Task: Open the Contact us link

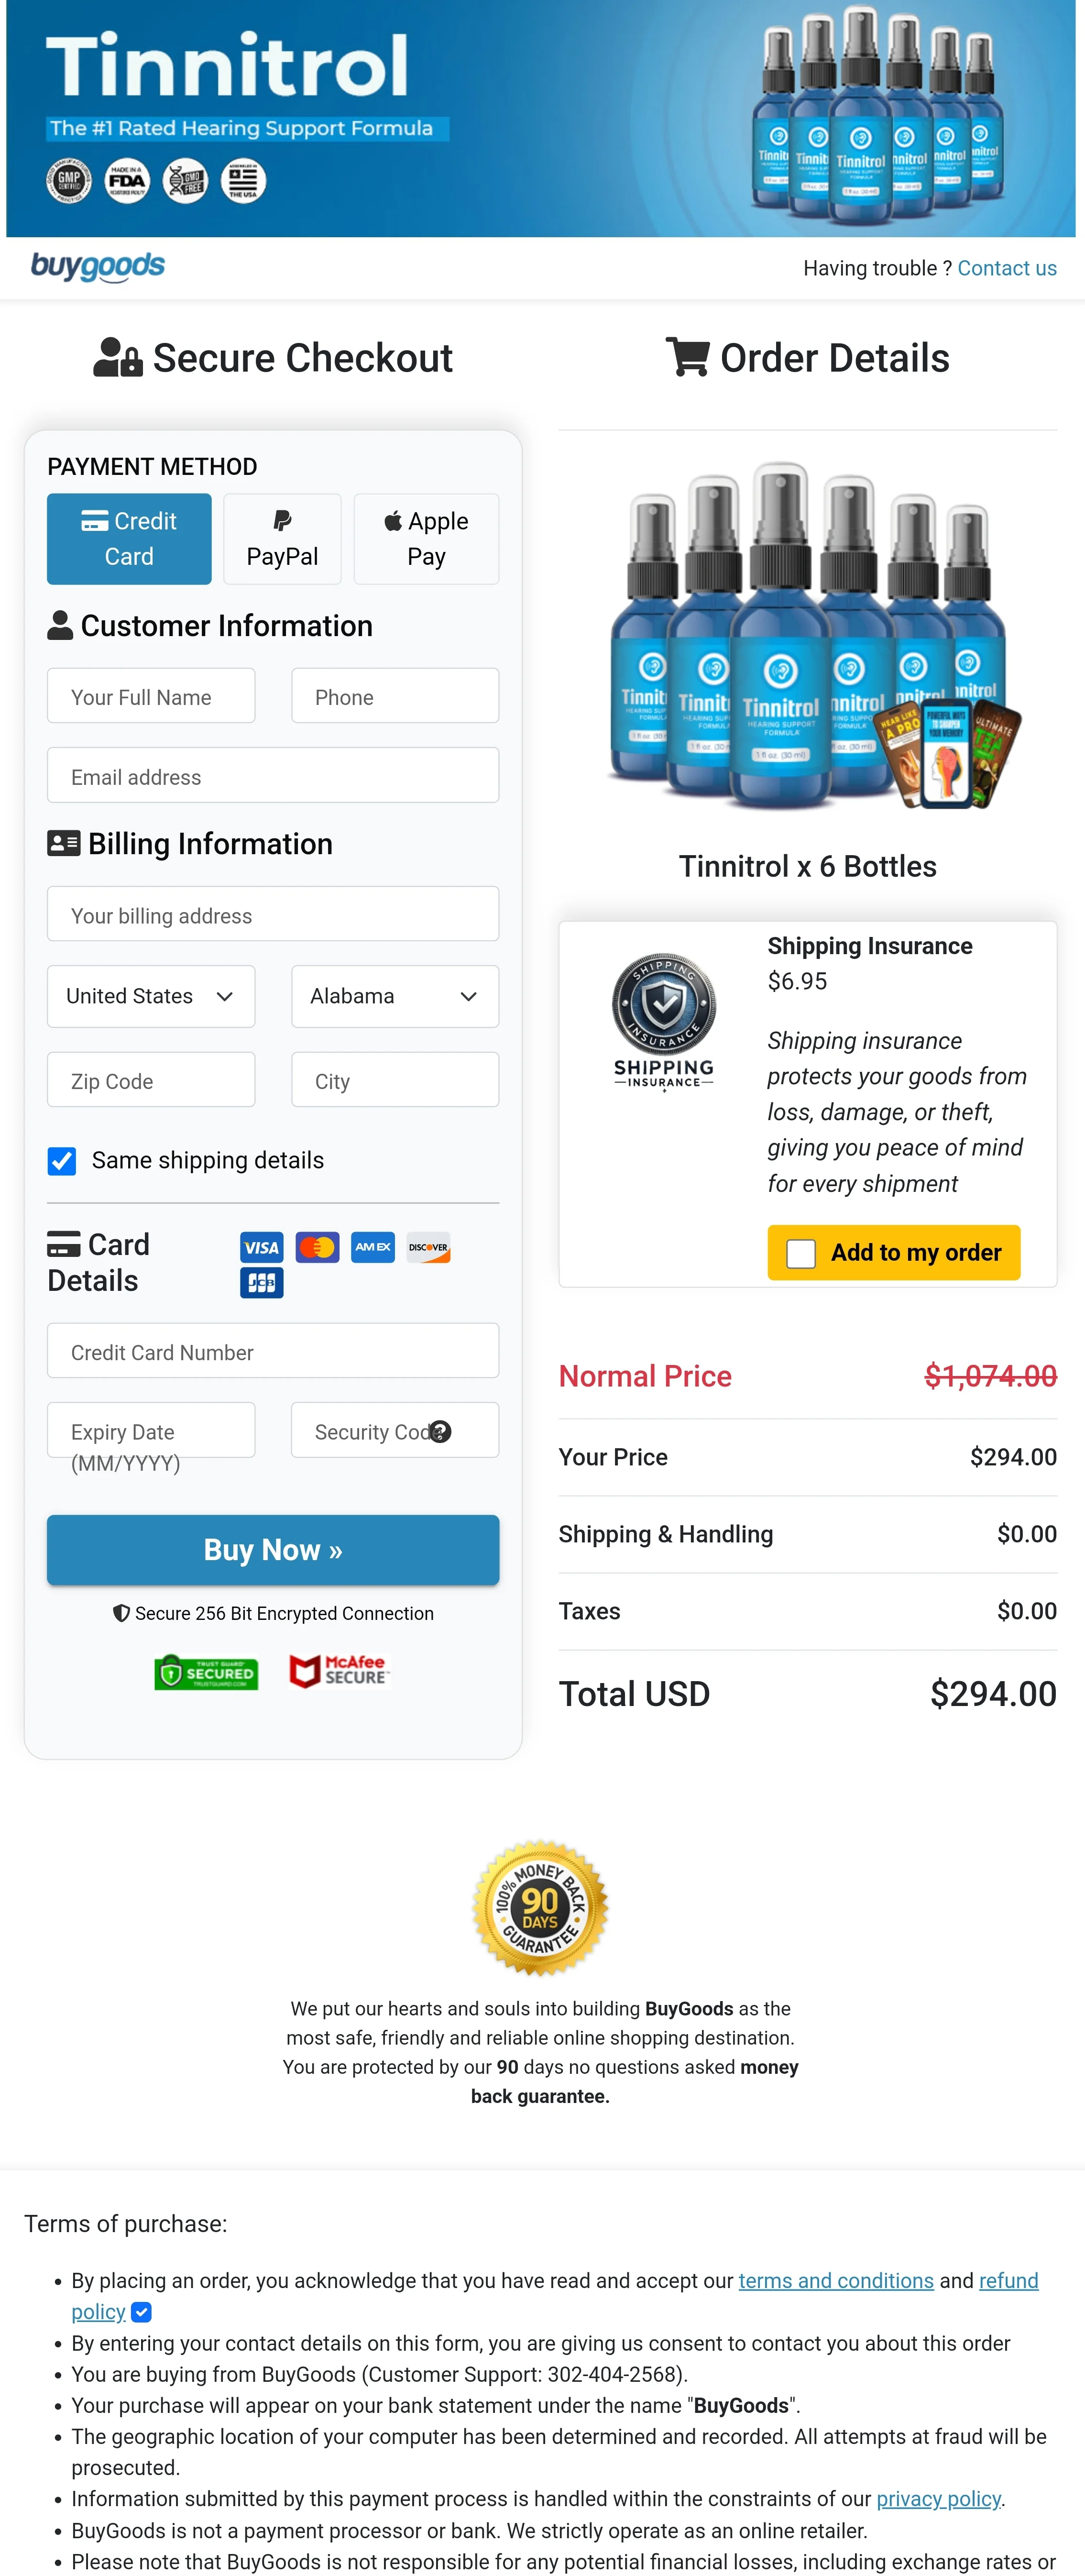Action: (1007, 267)
